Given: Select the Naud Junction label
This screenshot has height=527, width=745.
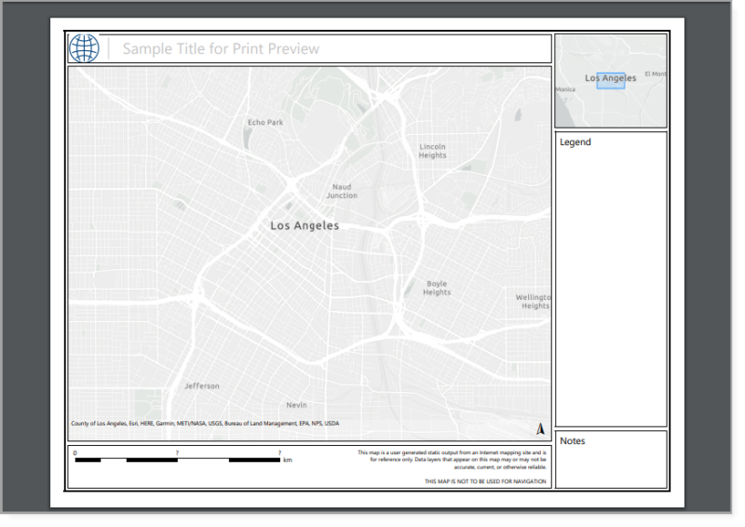Looking at the screenshot, I should (x=342, y=191).
